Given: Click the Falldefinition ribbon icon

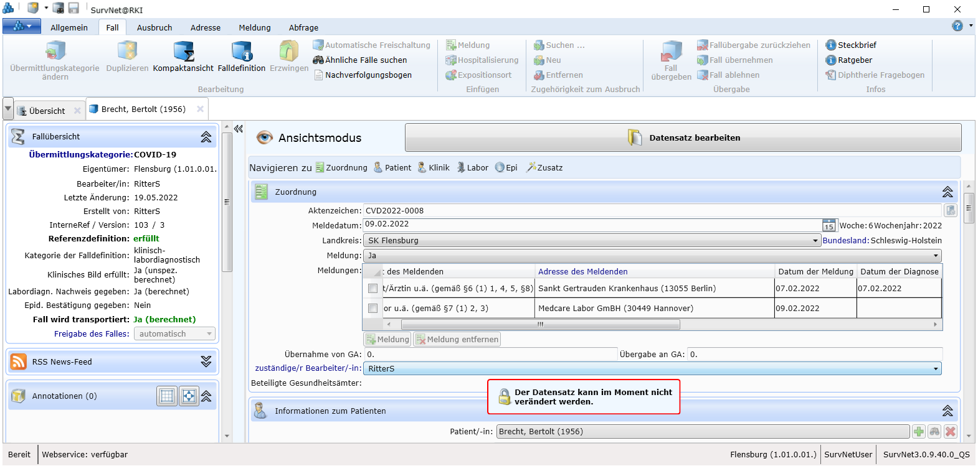Looking at the screenshot, I should pyautogui.click(x=242, y=56).
